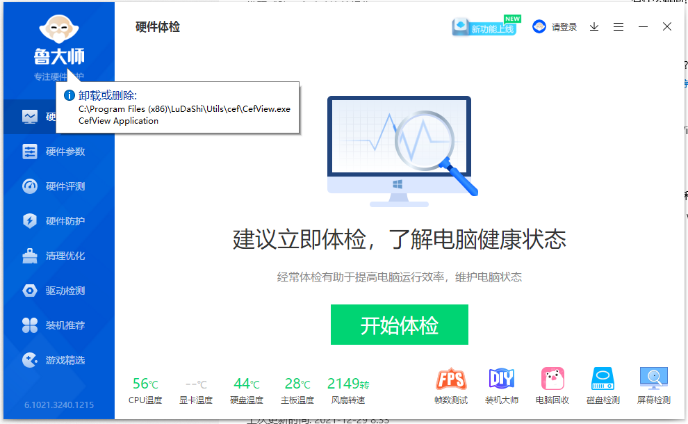The image size is (688, 424).
Task: Close the Ludashi window
Action: point(667,27)
